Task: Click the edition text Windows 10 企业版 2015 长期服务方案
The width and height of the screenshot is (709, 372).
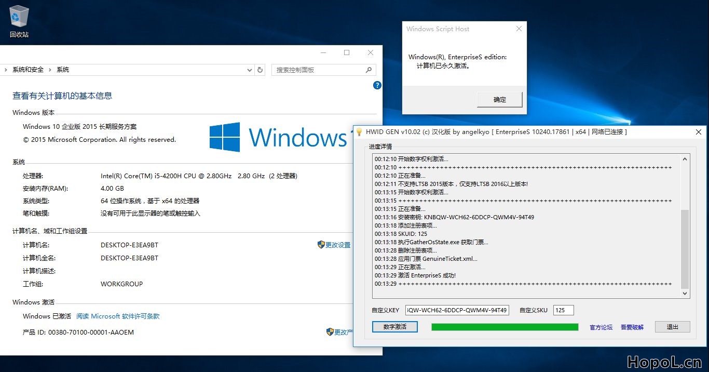Action: point(80,126)
